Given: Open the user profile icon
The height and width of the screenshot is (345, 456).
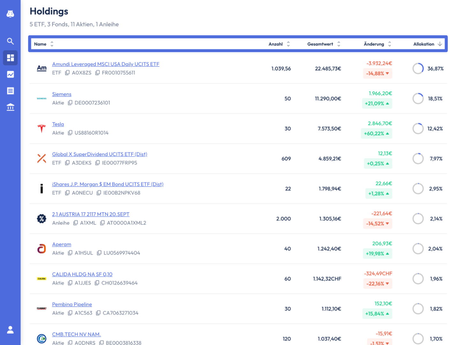Looking at the screenshot, I should click(10, 330).
